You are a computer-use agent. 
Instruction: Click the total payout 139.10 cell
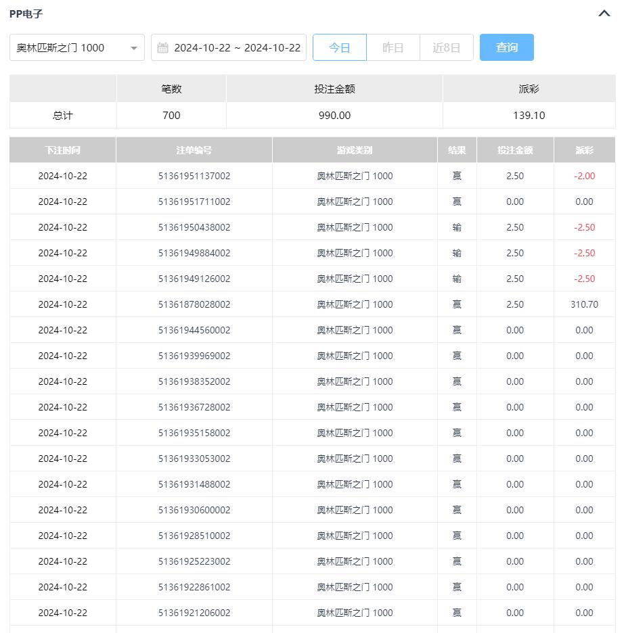coord(529,115)
